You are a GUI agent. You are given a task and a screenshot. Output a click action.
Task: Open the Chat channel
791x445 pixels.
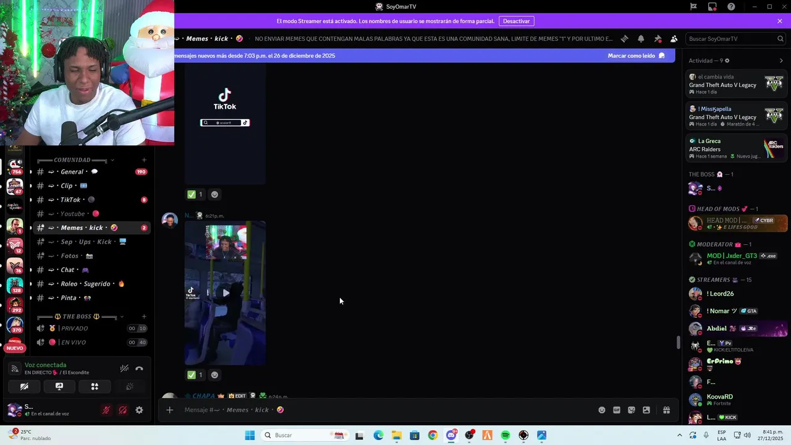click(91, 269)
